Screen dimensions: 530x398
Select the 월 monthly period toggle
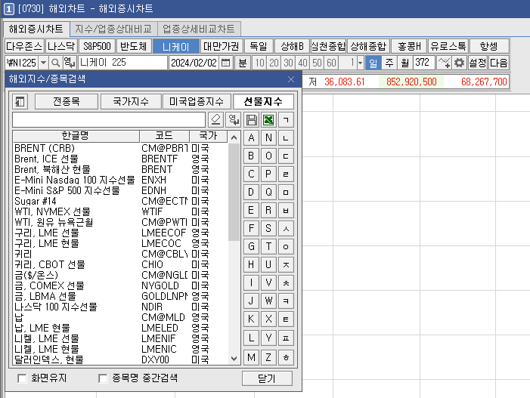[x=405, y=63]
